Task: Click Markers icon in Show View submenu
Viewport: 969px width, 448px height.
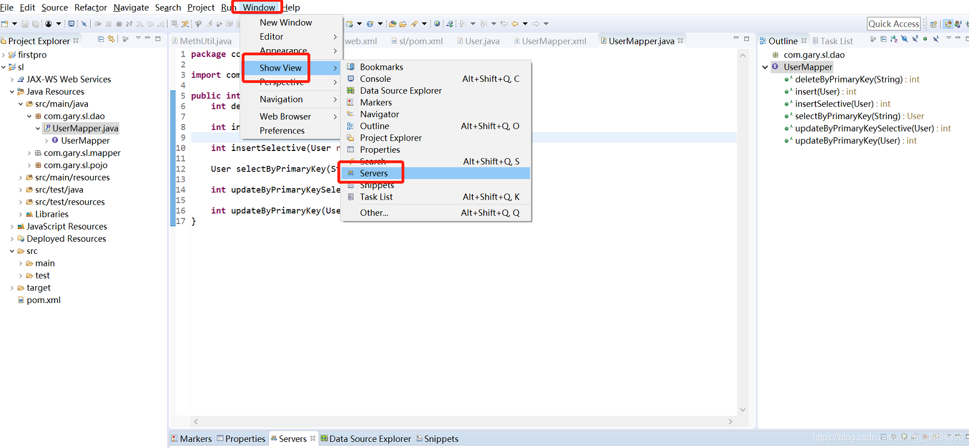Action: click(x=351, y=102)
